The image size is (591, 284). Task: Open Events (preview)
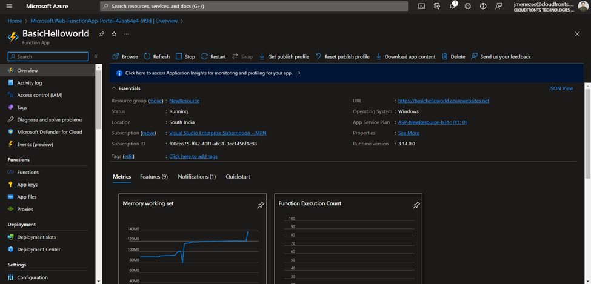[47, 144]
